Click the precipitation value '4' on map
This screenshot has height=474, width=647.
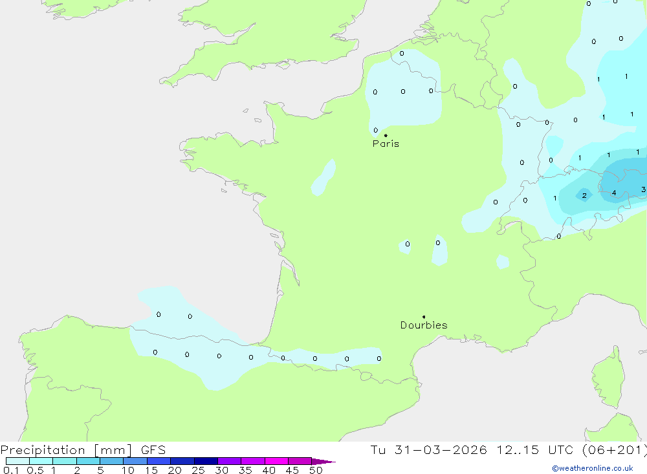(x=614, y=193)
